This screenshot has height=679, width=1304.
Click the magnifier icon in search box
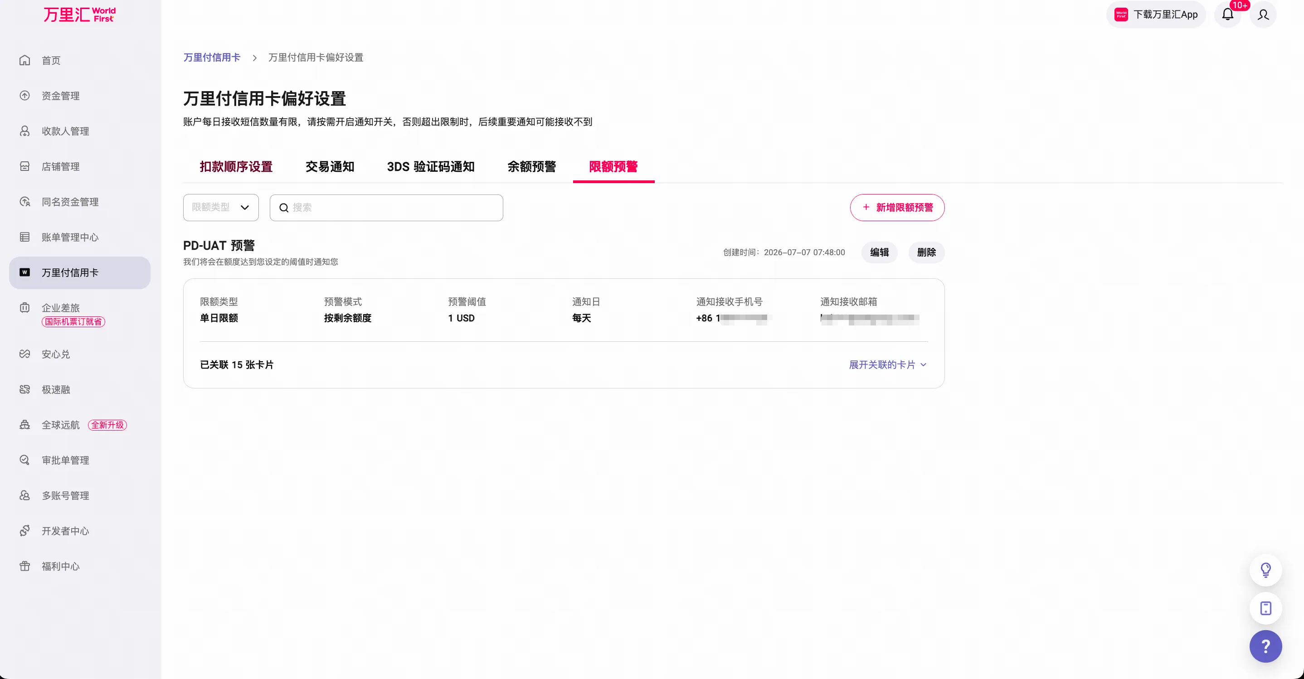284,208
